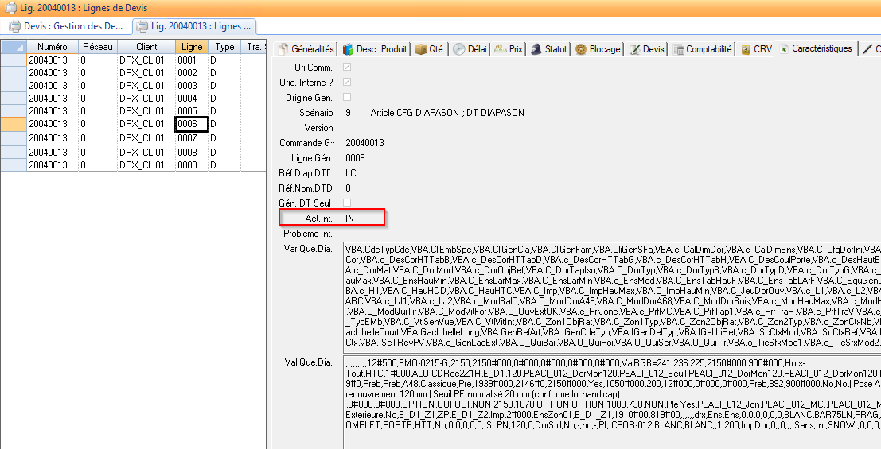Click the grid select-all corner triangle
This screenshot has height=449, width=881.
pyautogui.click(x=14, y=47)
